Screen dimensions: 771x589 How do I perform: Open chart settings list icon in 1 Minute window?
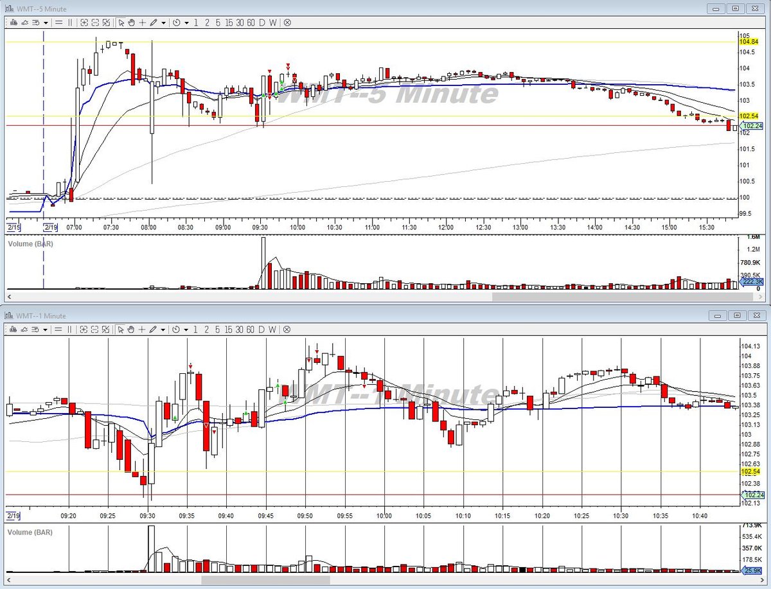point(36,329)
